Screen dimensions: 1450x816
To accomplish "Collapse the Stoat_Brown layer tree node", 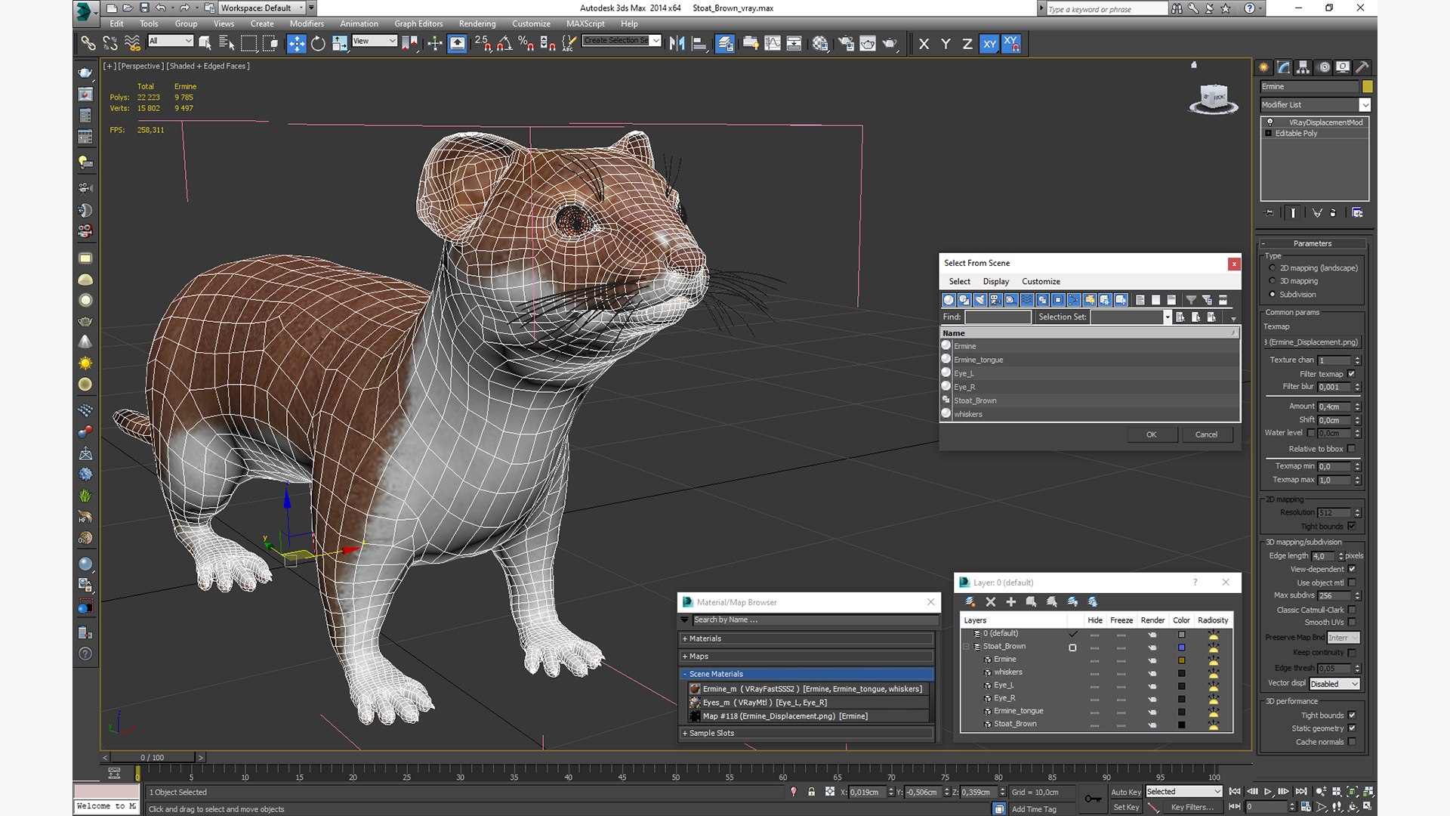I will point(966,647).
